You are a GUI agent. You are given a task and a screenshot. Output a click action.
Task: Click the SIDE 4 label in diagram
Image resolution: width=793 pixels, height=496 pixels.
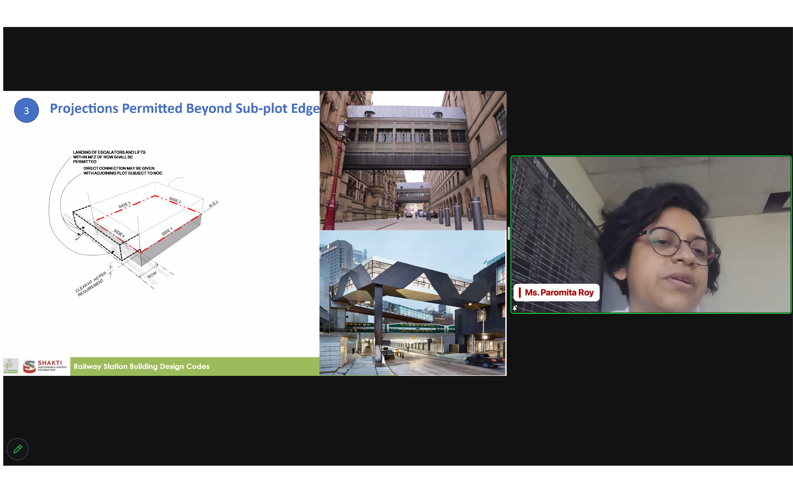coord(119,233)
